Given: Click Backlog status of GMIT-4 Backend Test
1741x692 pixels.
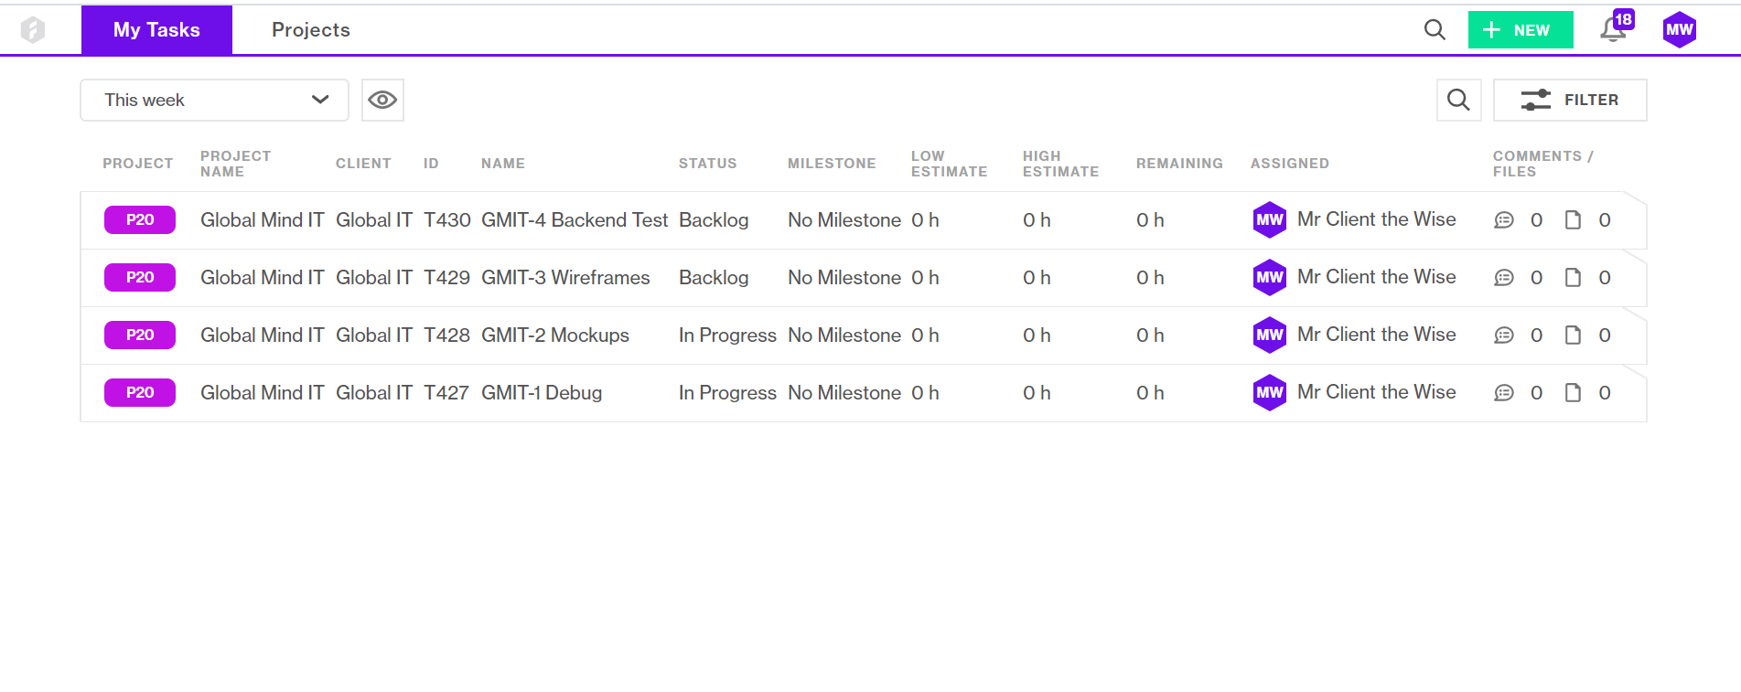Looking at the screenshot, I should tap(714, 220).
